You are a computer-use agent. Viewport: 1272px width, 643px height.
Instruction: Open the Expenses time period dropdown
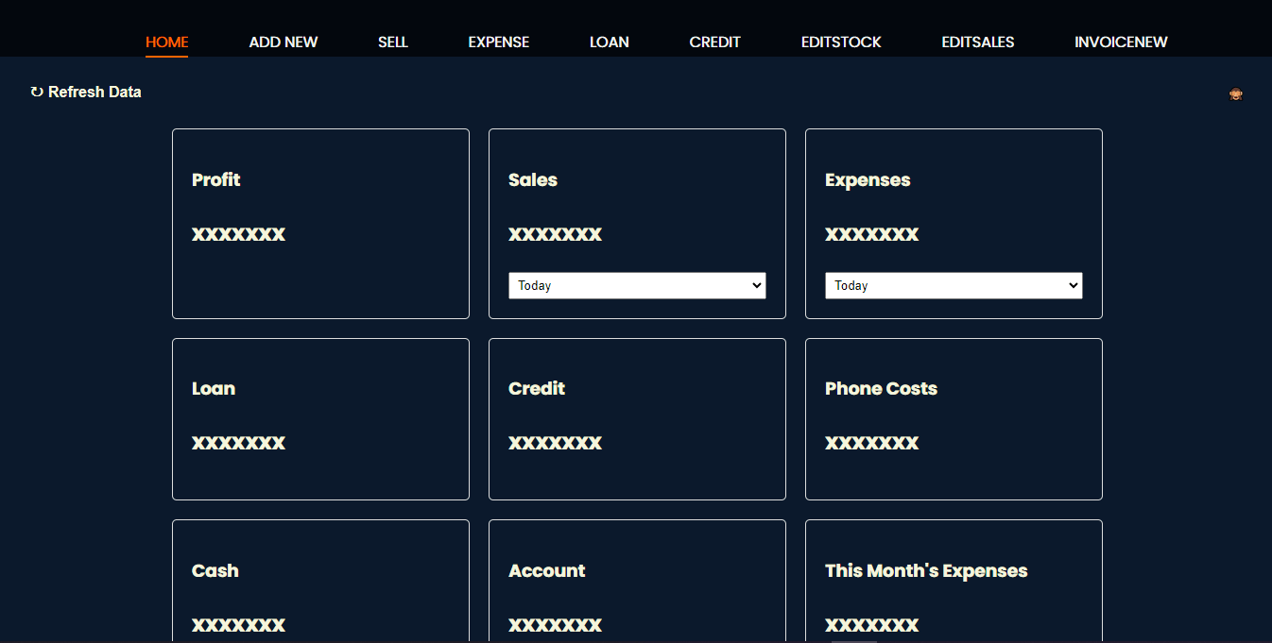(953, 285)
